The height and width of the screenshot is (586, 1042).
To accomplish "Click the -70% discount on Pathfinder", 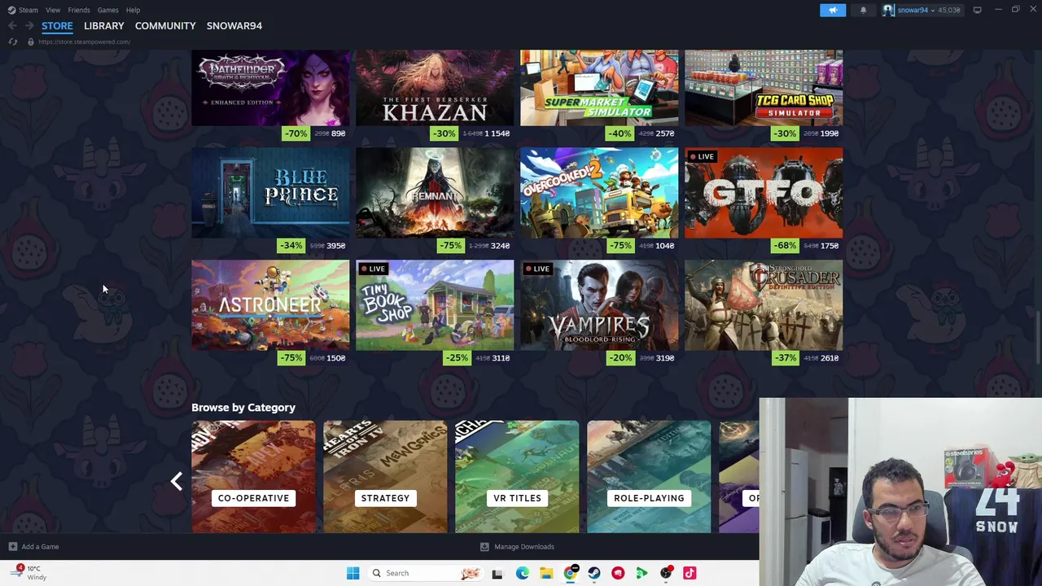I will coord(296,133).
